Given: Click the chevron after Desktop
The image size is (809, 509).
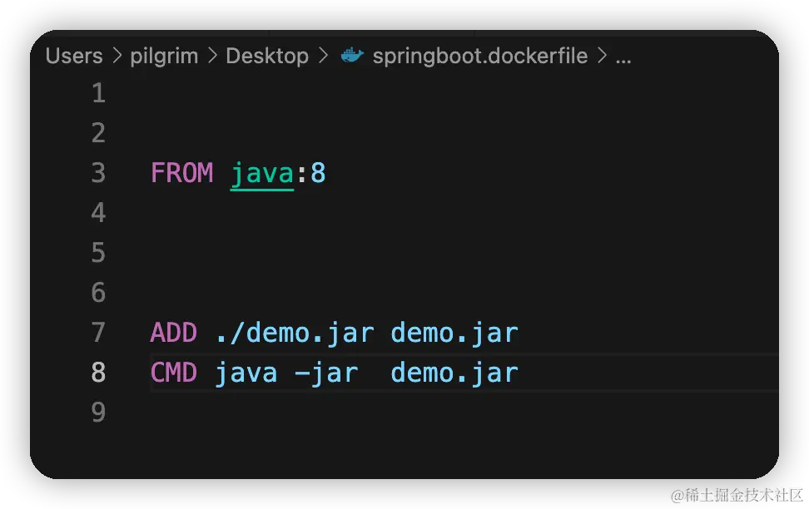Looking at the screenshot, I should click(x=323, y=56).
